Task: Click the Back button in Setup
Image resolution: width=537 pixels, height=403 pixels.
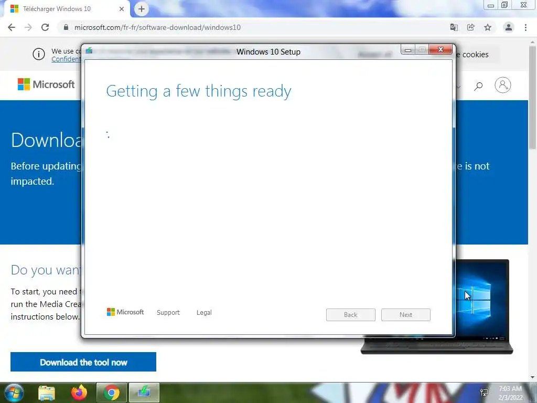Action: (351, 315)
